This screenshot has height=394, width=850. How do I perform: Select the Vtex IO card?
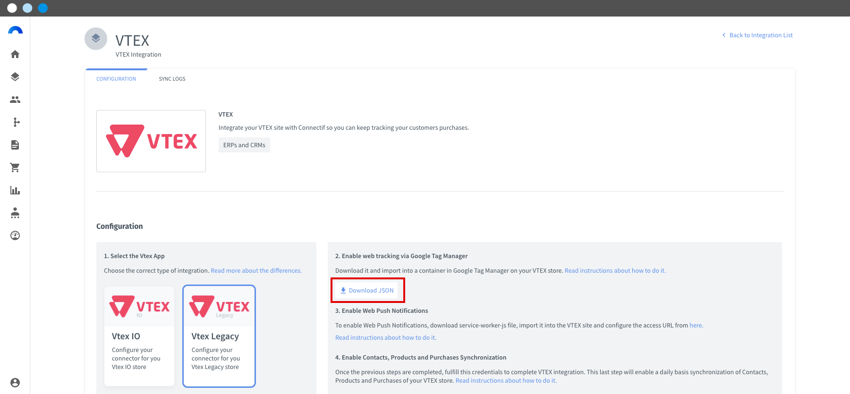point(139,336)
